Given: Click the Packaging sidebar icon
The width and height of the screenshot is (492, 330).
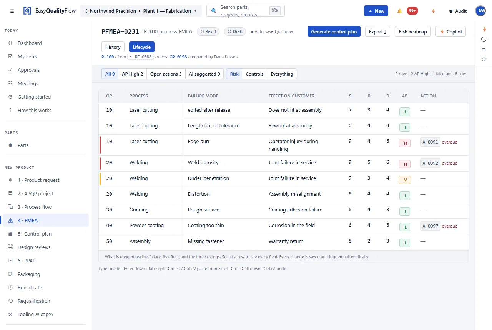Looking at the screenshot, I should (10, 274).
